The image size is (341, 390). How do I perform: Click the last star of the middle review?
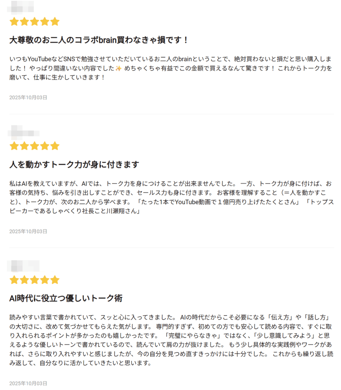click(x=55, y=146)
